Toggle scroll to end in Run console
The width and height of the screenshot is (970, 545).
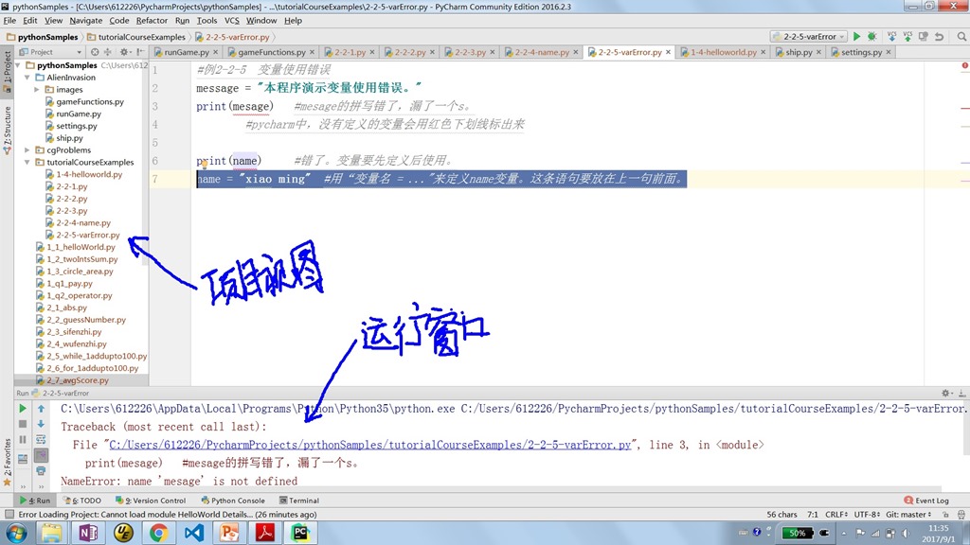41,455
